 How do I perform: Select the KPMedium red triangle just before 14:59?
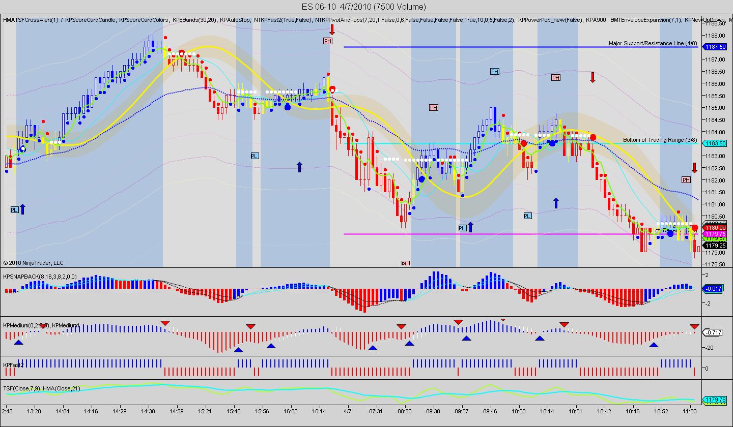point(165,323)
